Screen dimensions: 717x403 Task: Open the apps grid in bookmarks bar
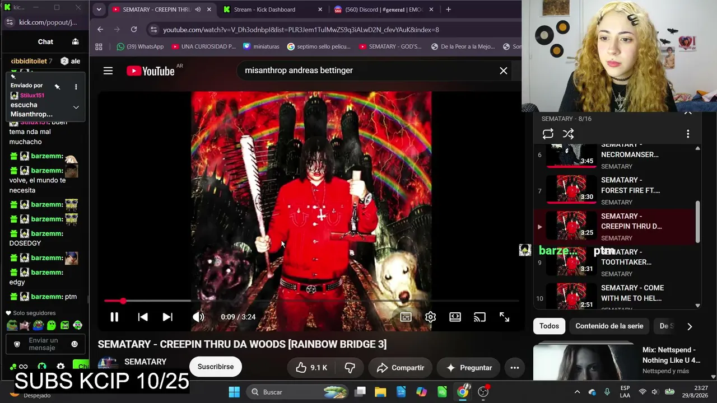99,46
